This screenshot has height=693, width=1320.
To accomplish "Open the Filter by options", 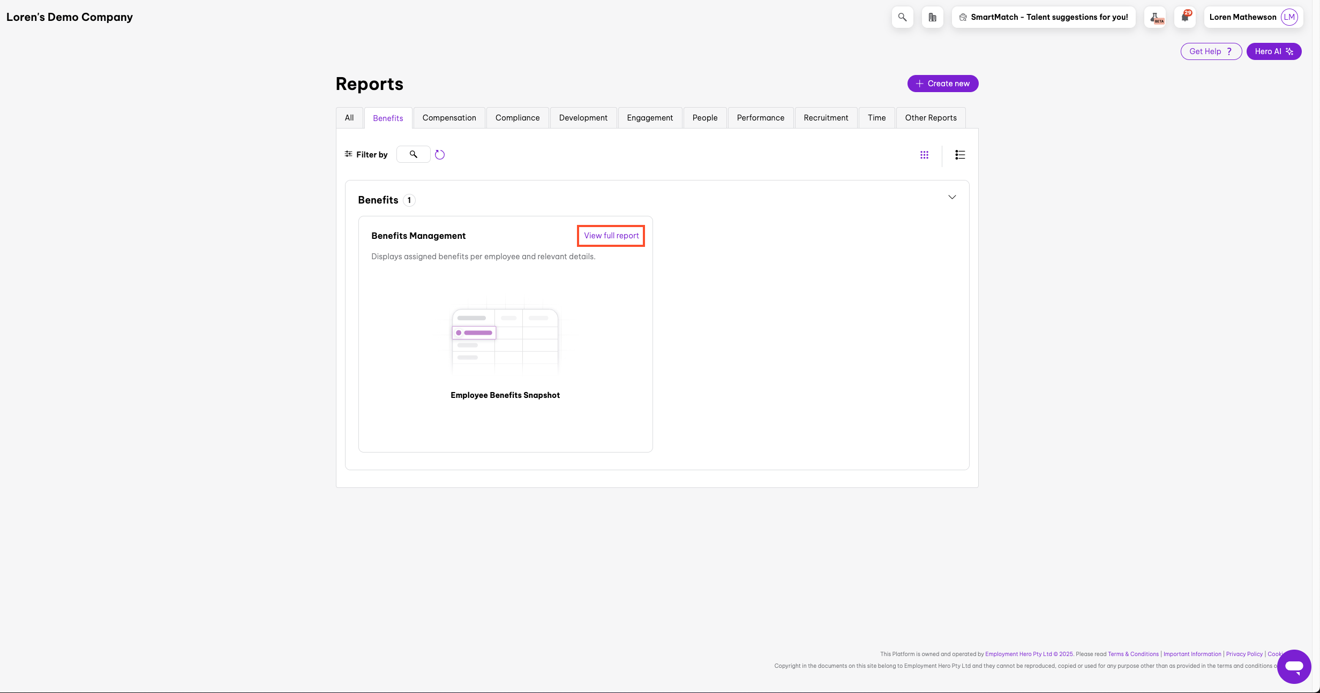I will pos(366,155).
